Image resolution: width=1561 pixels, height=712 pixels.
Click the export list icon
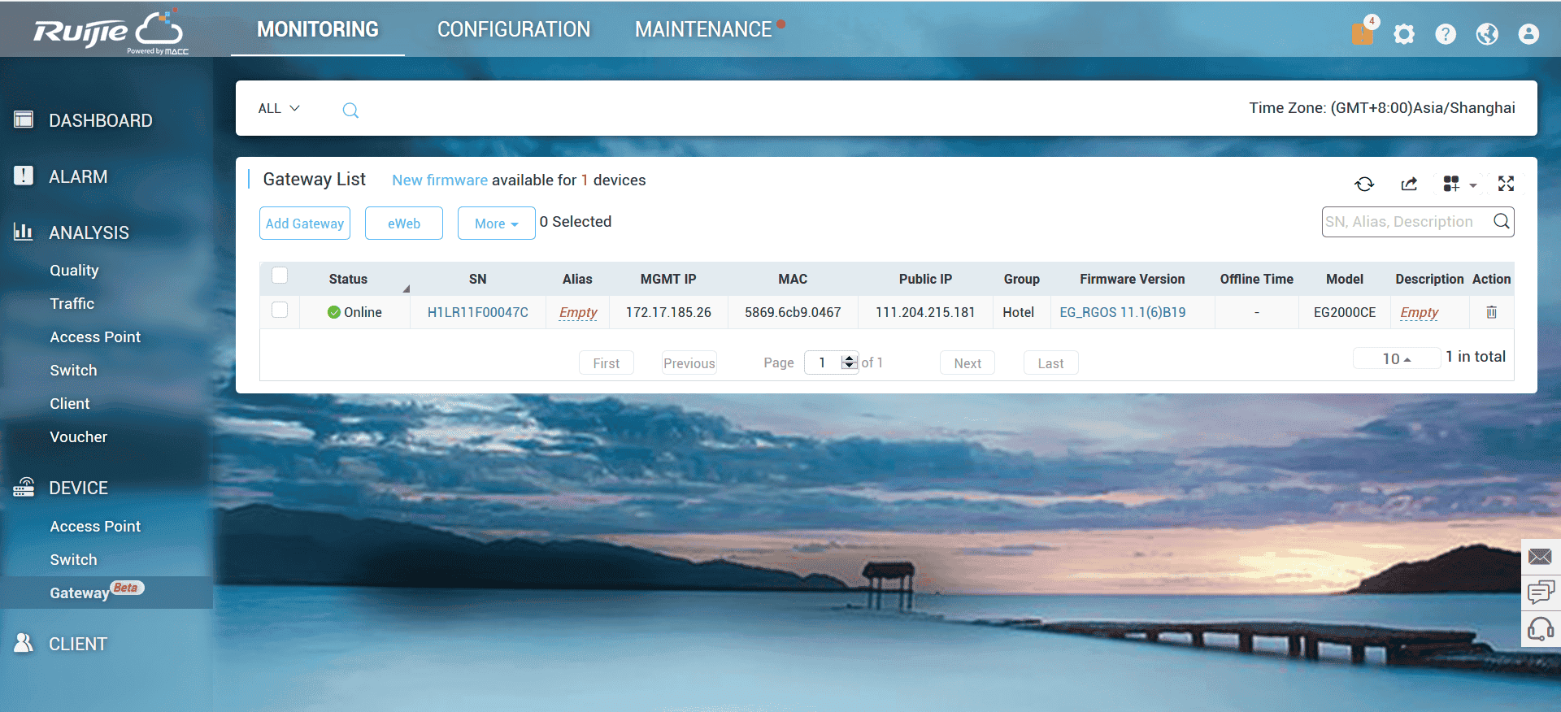[x=1409, y=185]
